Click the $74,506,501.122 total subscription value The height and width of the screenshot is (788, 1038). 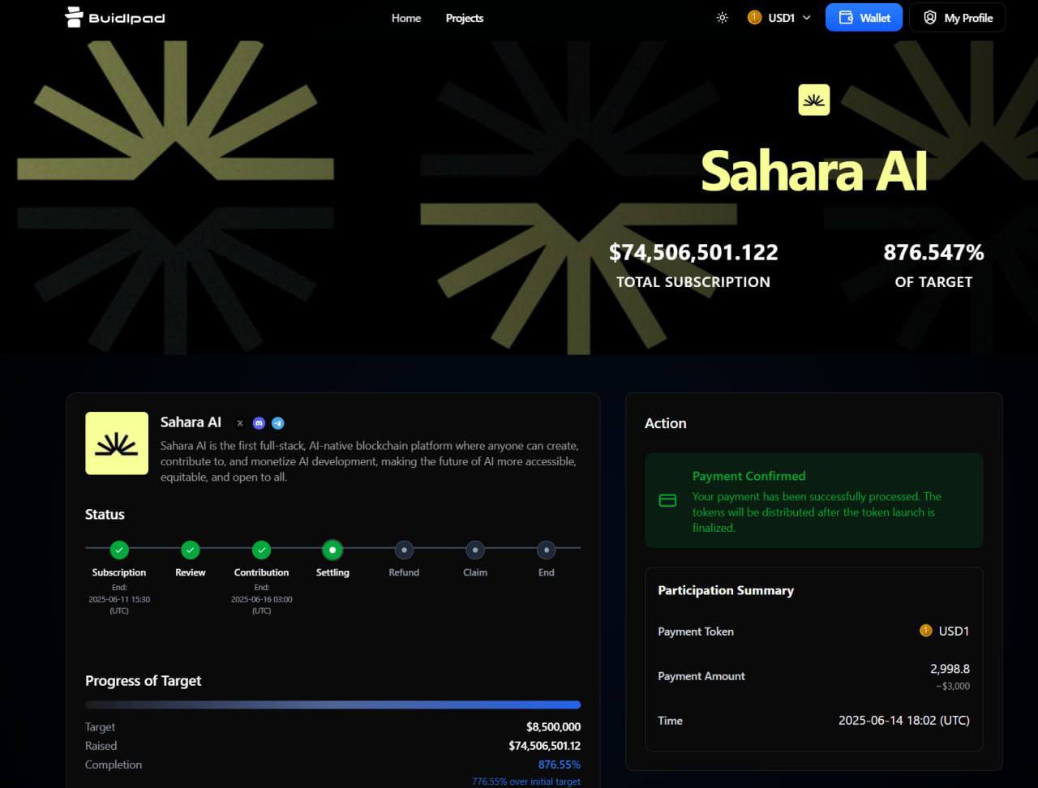[693, 252]
